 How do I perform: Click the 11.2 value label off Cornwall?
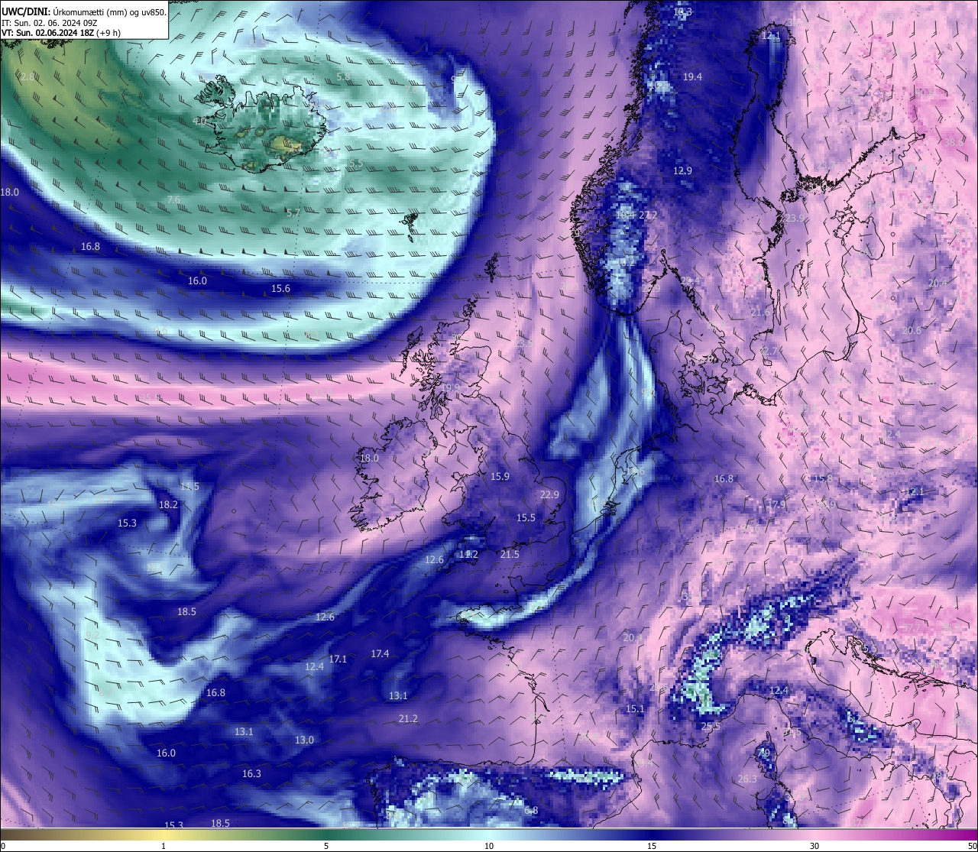point(468,554)
